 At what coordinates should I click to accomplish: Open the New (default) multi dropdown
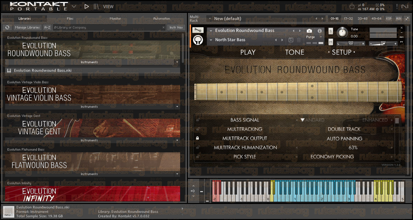pos(209,19)
